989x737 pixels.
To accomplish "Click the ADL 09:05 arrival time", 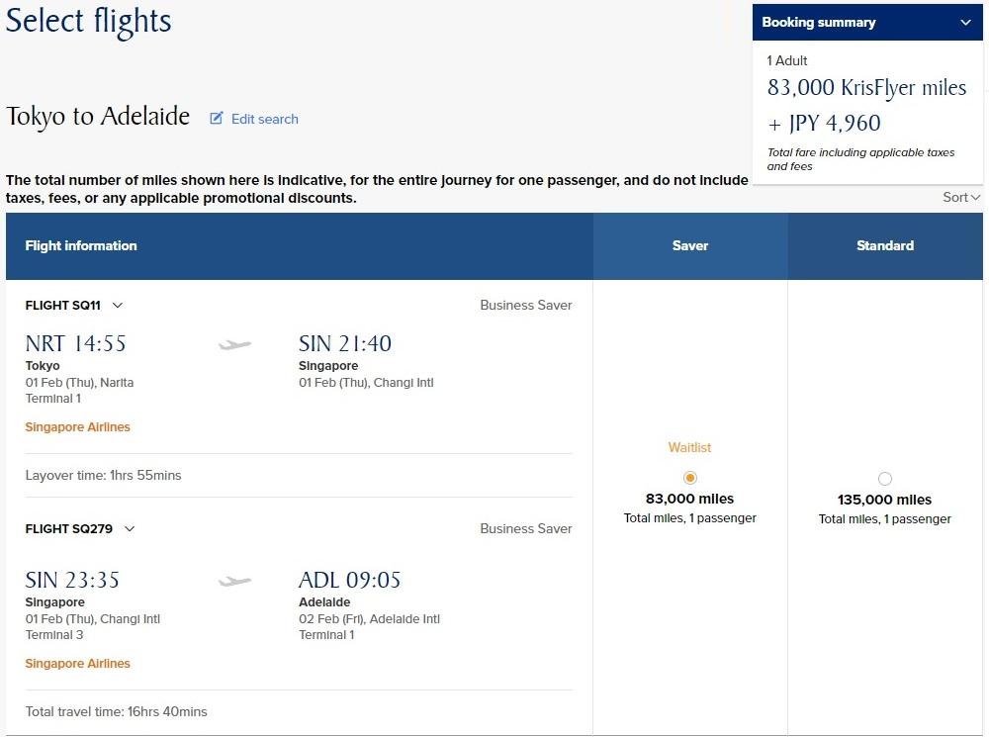I will [349, 580].
